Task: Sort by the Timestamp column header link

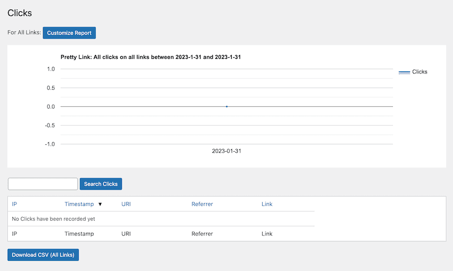Action: (x=78, y=204)
